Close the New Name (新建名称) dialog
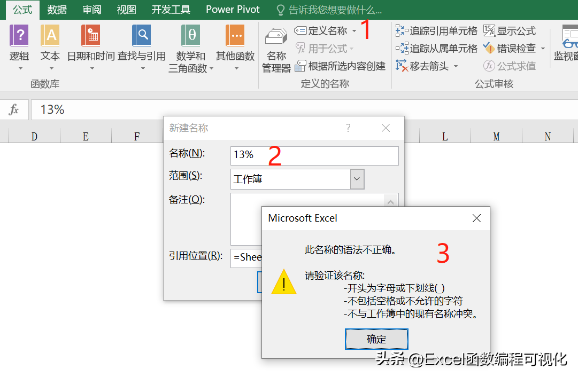This screenshot has height=377, width=578. pos(386,128)
